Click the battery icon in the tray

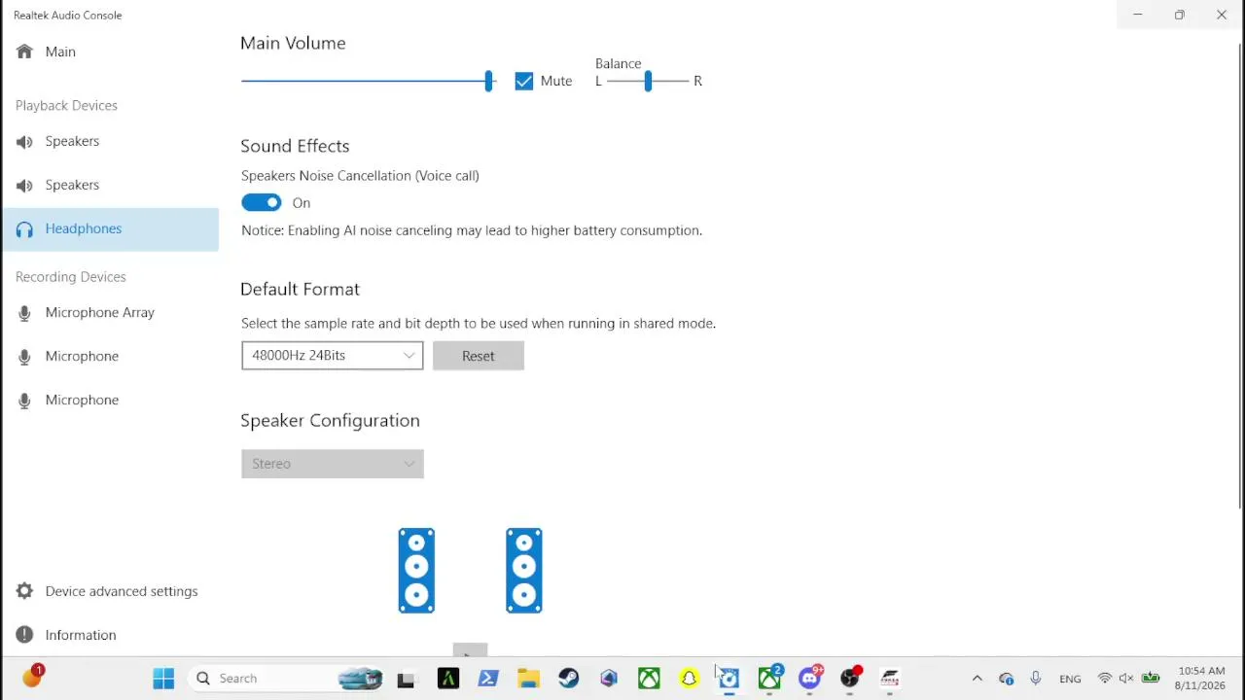1151,679
